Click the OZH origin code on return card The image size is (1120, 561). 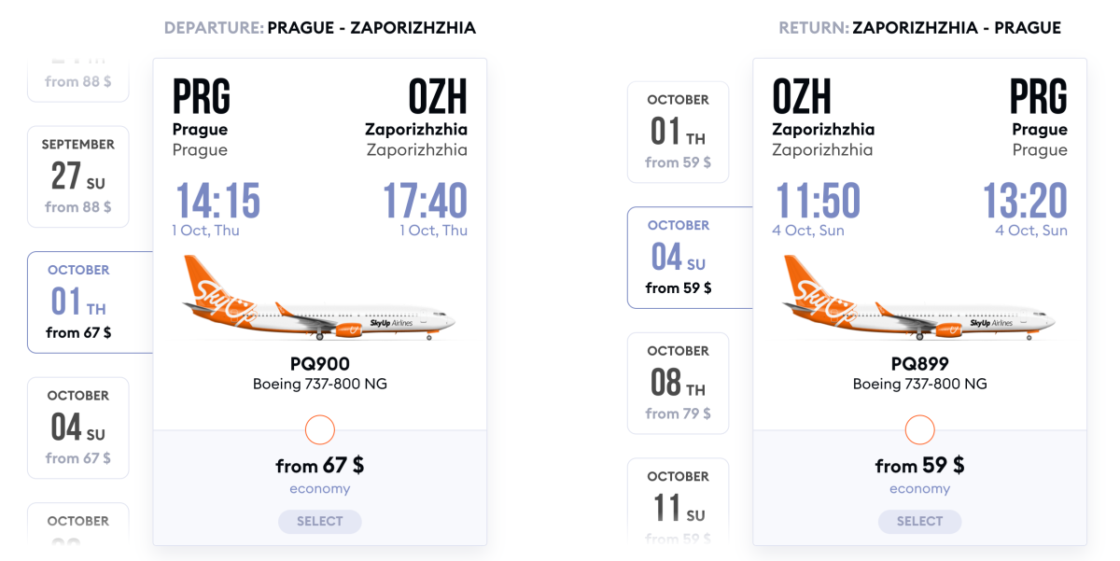[x=802, y=97]
